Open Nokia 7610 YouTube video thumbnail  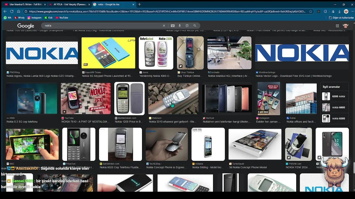pos(86,98)
